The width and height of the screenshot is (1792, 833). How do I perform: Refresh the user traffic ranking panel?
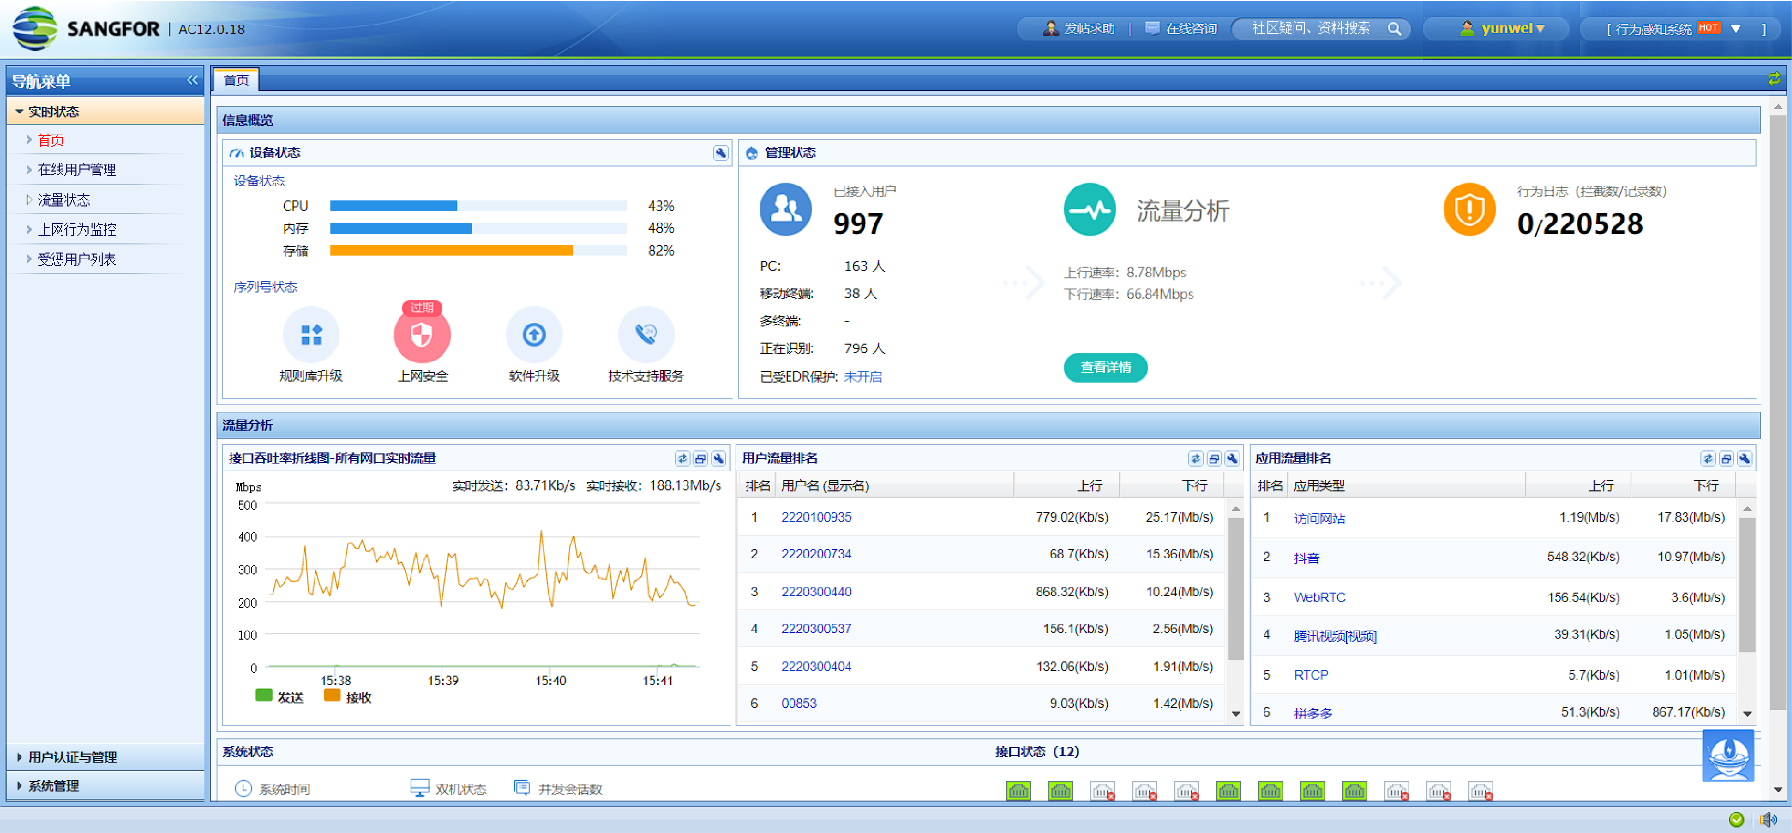point(1195,459)
